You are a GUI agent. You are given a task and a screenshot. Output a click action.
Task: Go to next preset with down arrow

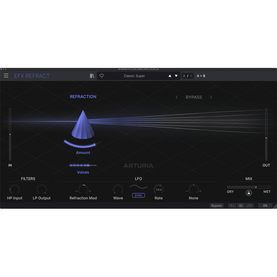coord(176,76)
